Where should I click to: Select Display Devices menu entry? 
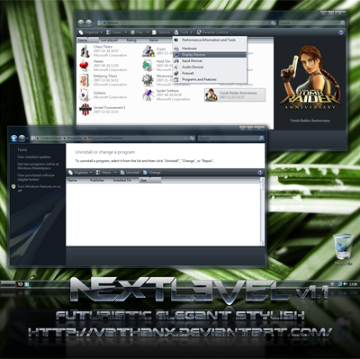coord(210,55)
